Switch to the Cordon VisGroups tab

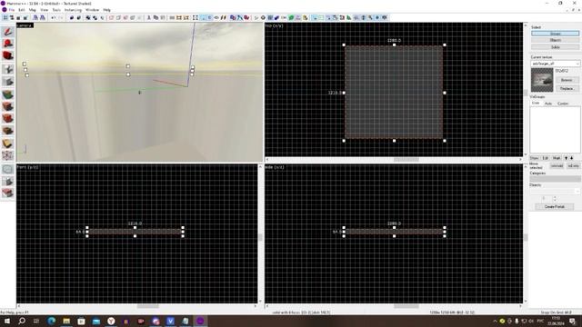click(x=563, y=104)
